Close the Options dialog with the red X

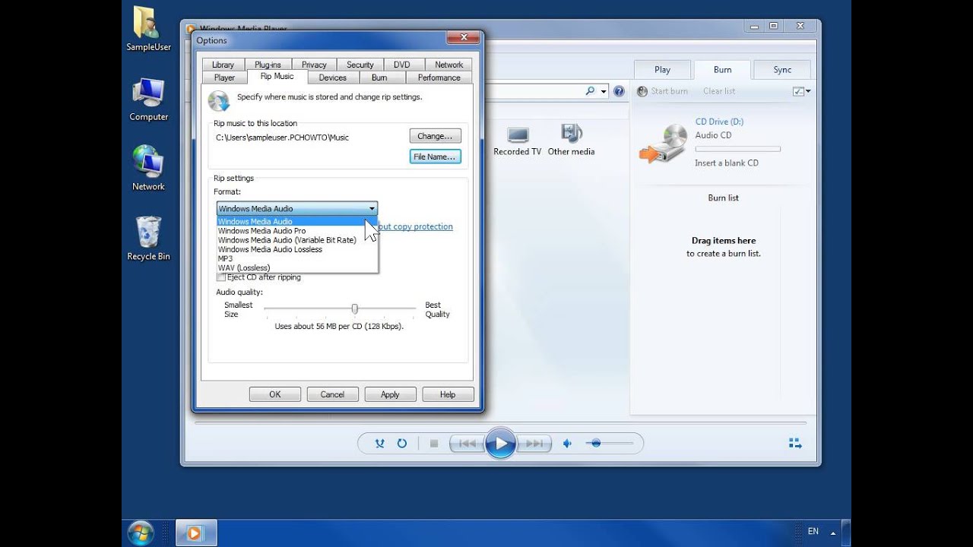[462, 37]
